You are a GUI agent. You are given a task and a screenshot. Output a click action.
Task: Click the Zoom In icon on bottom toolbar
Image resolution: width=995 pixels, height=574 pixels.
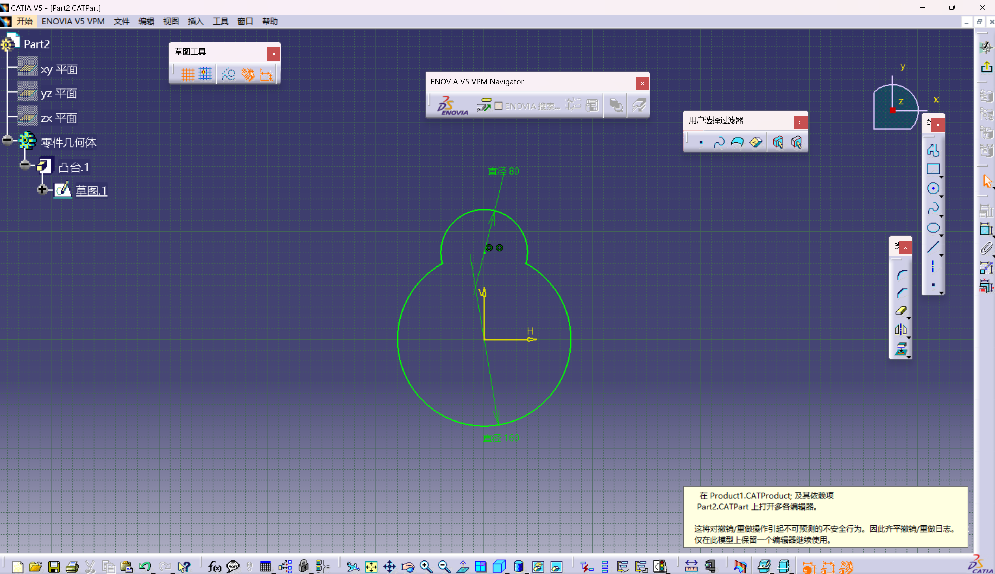(425, 566)
